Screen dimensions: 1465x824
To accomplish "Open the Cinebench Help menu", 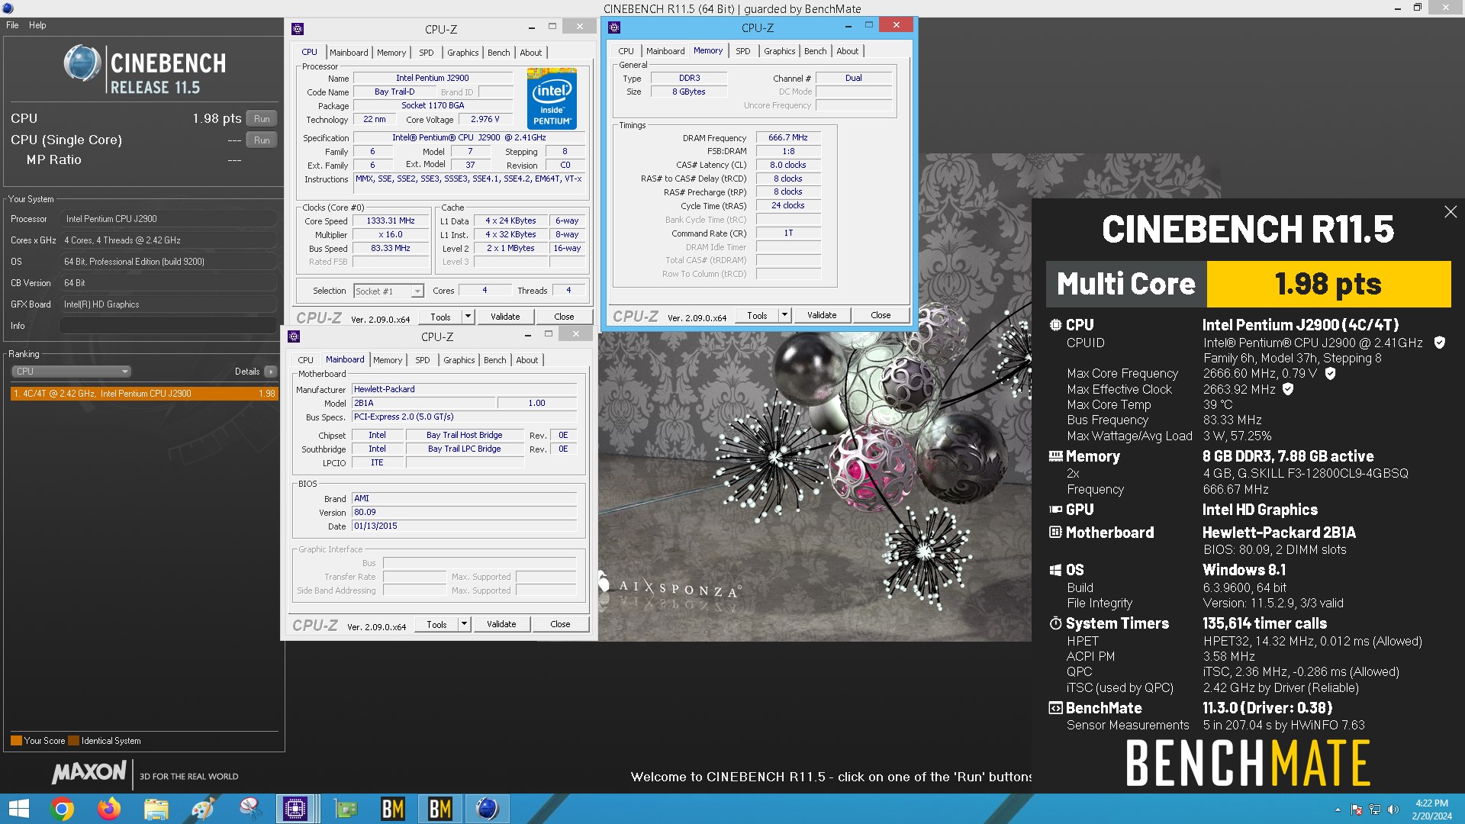I will [37, 25].
